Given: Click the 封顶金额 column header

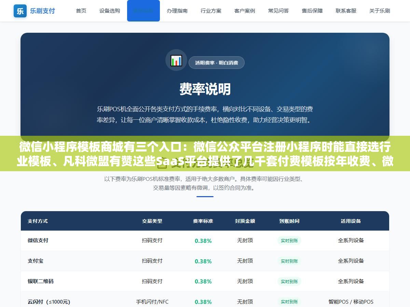Looking at the screenshot, I should pyautogui.click(x=245, y=221).
